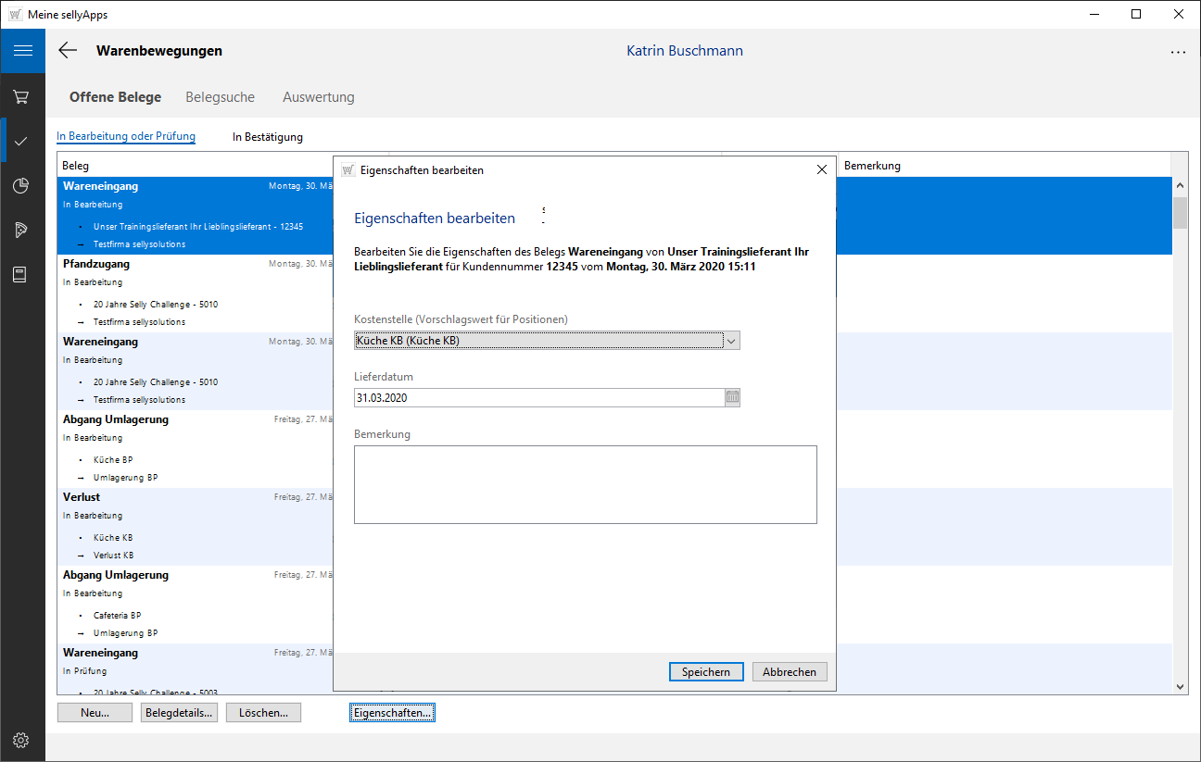Switch to the Belegsuche tab
The height and width of the screenshot is (762, 1201).
click(x=220, y=97)
